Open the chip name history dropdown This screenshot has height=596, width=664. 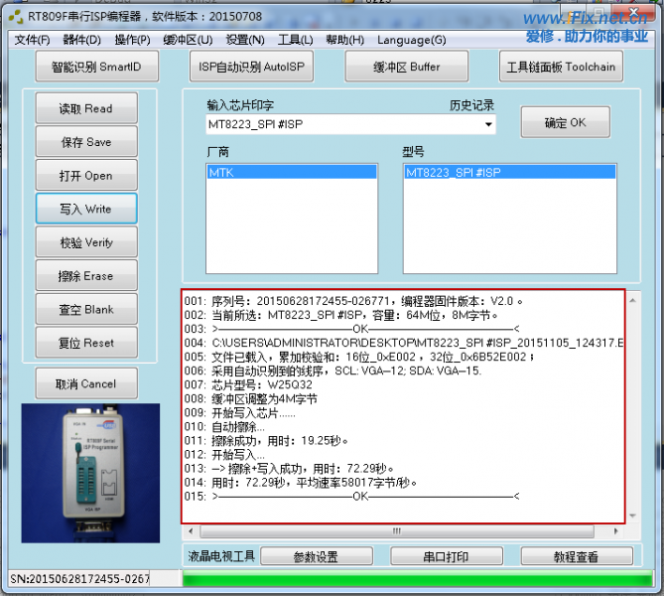click(x=488, y=125)
